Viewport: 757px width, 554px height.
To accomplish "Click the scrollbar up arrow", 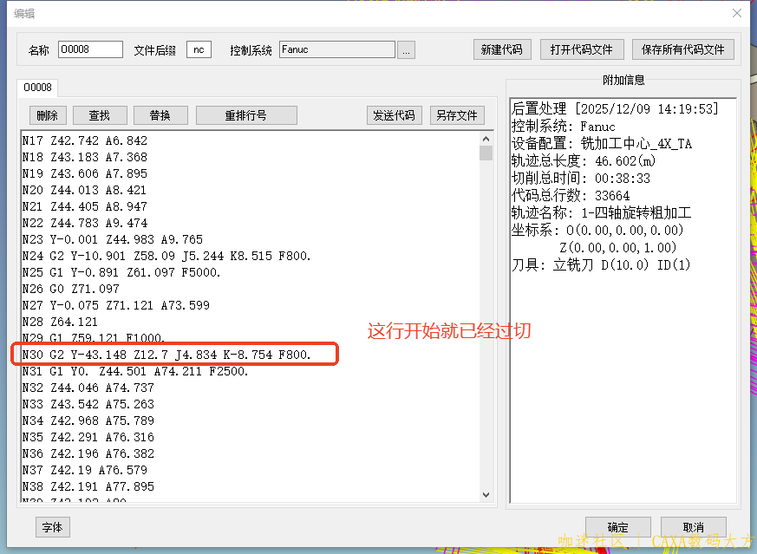I will (486, 140).
